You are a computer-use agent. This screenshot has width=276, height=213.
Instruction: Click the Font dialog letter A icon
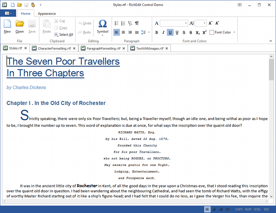tap(157, 23)
